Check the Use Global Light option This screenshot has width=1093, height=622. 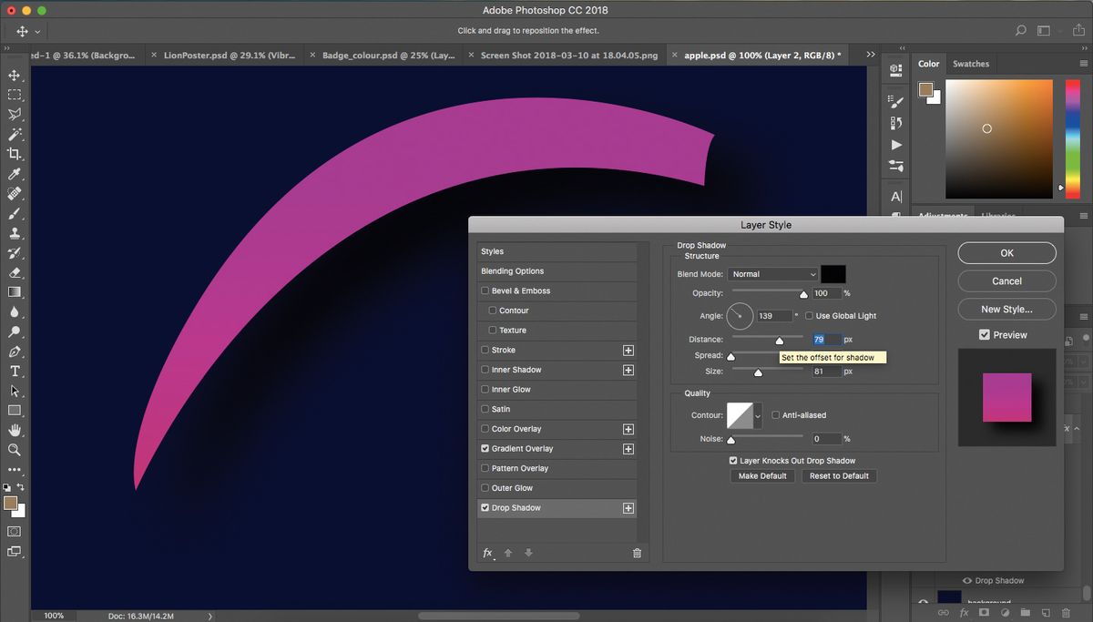pos(809,315)
